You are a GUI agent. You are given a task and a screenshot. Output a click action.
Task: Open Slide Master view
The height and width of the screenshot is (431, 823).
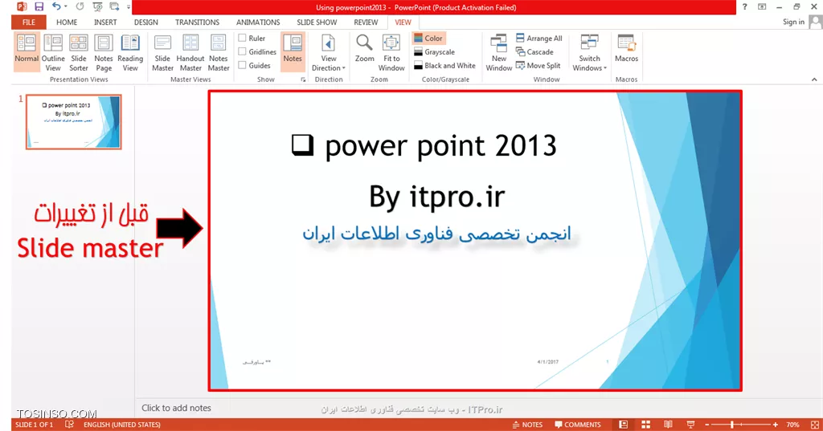coord(162,52)
